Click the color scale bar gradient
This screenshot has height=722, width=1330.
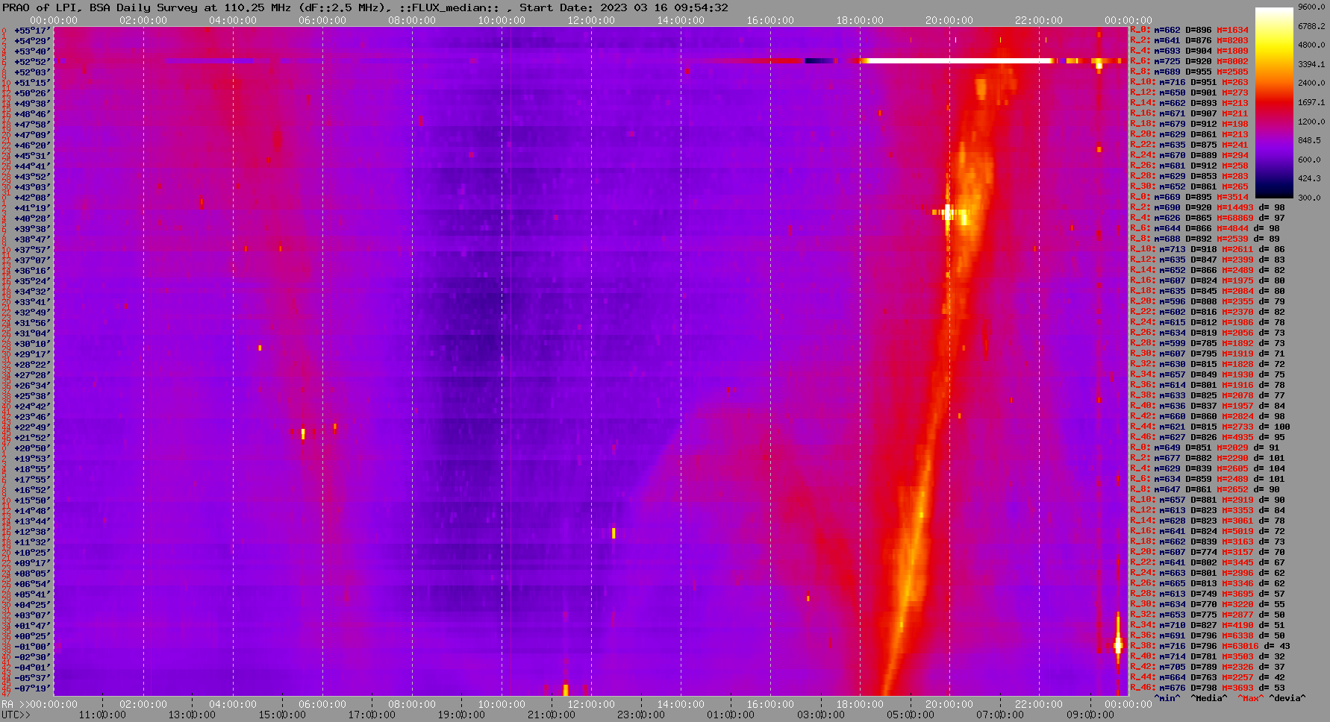click(x=1274, y=102)
